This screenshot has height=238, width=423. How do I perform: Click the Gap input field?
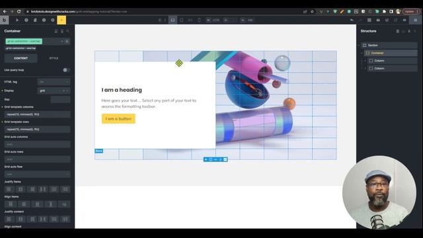(x=60, y=100)
